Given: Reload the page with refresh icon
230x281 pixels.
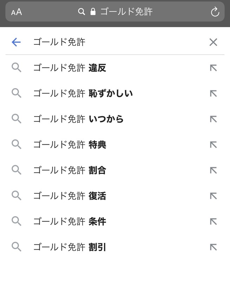Looking at the screenshot, I should point(215,12).
